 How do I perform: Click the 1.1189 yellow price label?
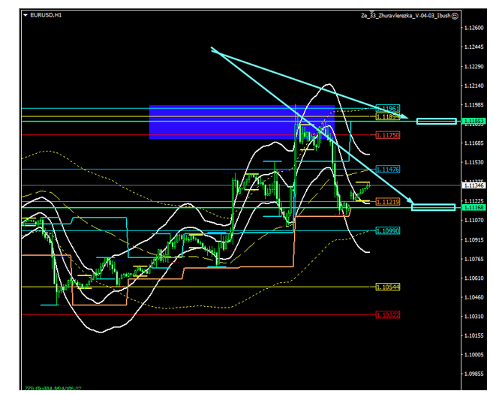pyautogui.click(x=389, y=117)
